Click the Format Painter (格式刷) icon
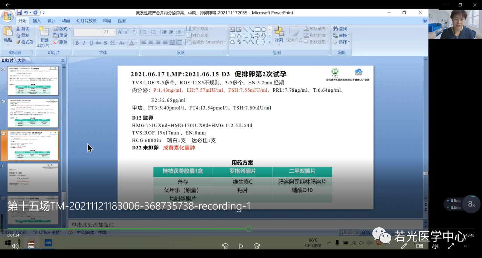482x258 pixels. [x=18, y=42]
